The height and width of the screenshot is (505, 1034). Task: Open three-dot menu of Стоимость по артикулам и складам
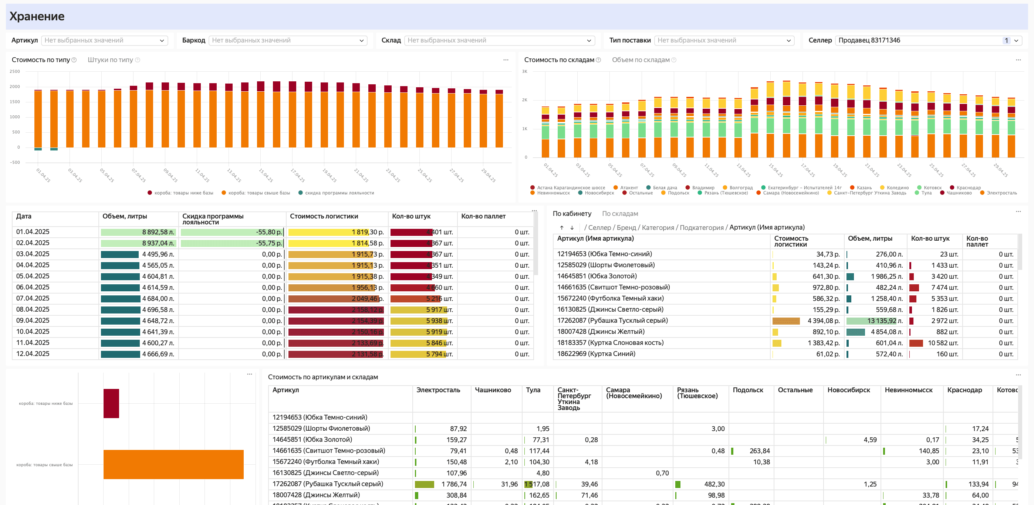[x=1018, y=374]
